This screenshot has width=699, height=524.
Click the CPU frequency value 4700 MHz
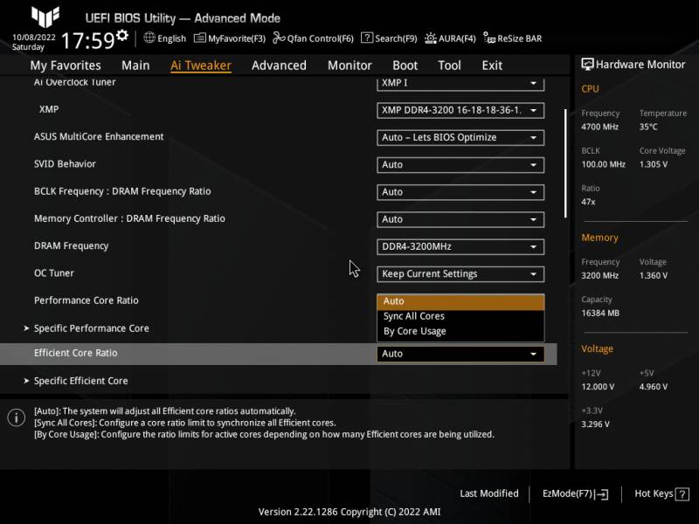[599, 127]
